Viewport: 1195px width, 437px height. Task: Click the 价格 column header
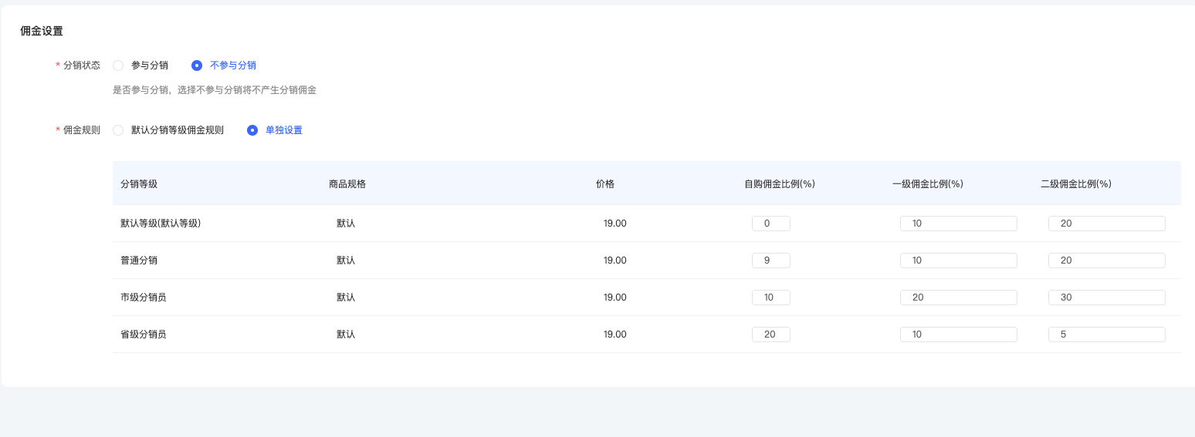(605, 183)
